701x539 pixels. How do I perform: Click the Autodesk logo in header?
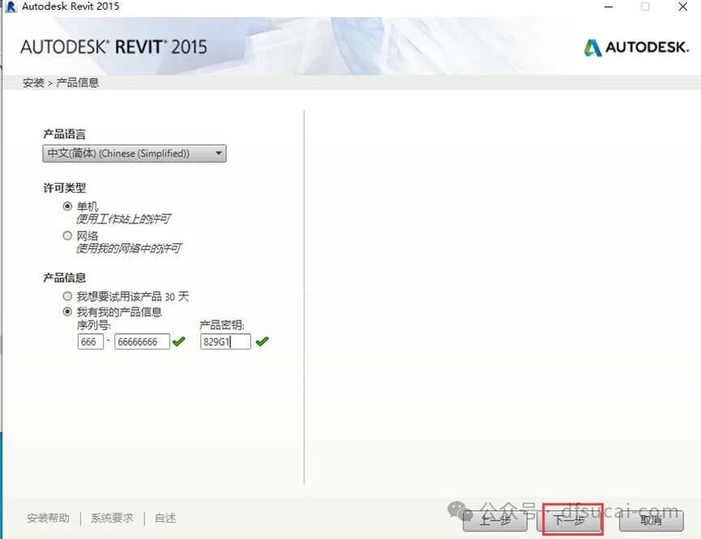(636, 47)
